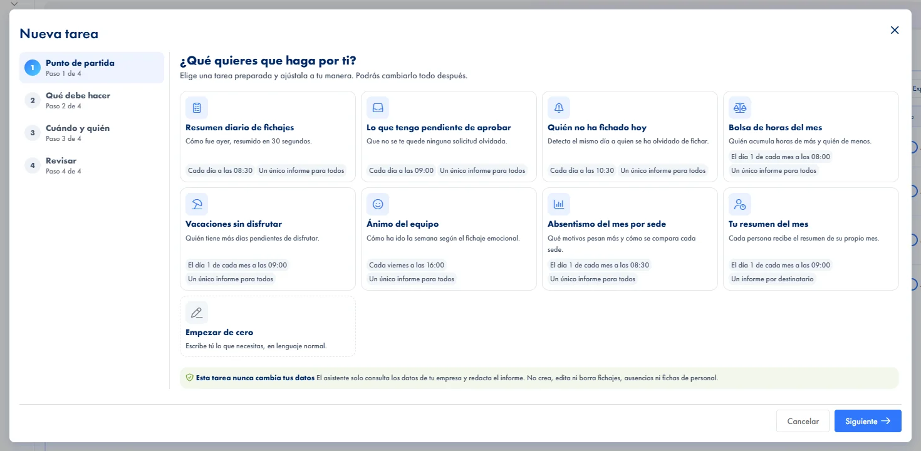Viewport: 921px width, 451px height.
Task: Choose the Vacaciones sin disfrutar title
Action: (234, 224)
